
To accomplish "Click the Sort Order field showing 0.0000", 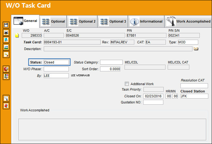I will 110,69.
